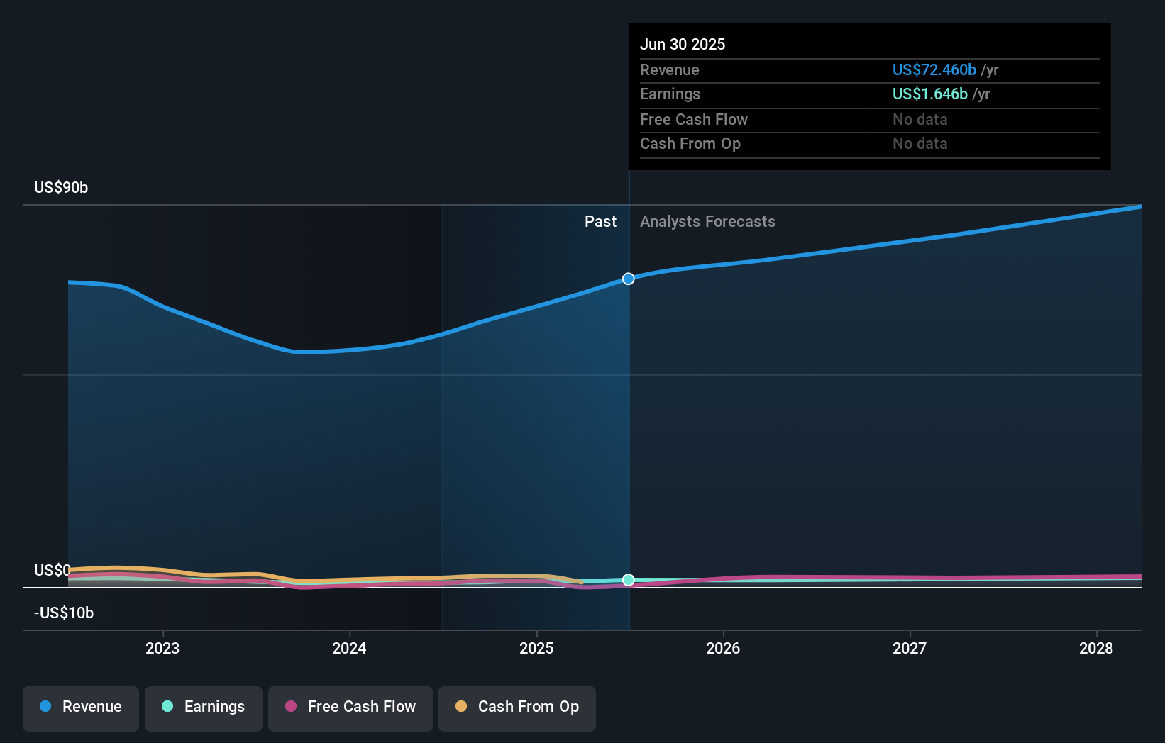Click the orange Cash From Op line near 2023
The height and width of the screenshot is (743, 1165).
[162, 569]
